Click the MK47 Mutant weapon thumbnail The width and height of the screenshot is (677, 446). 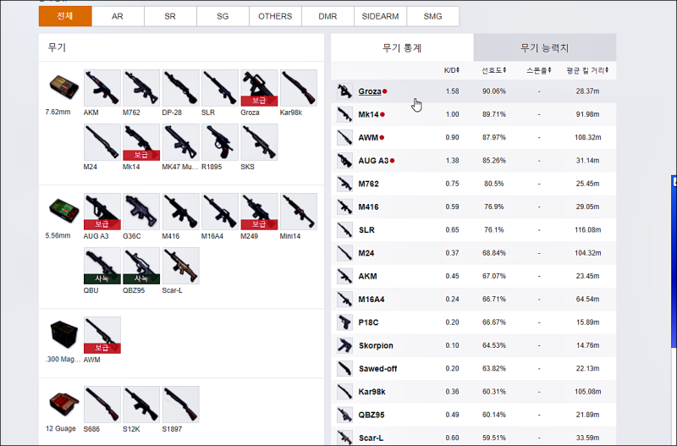[181, 142]
